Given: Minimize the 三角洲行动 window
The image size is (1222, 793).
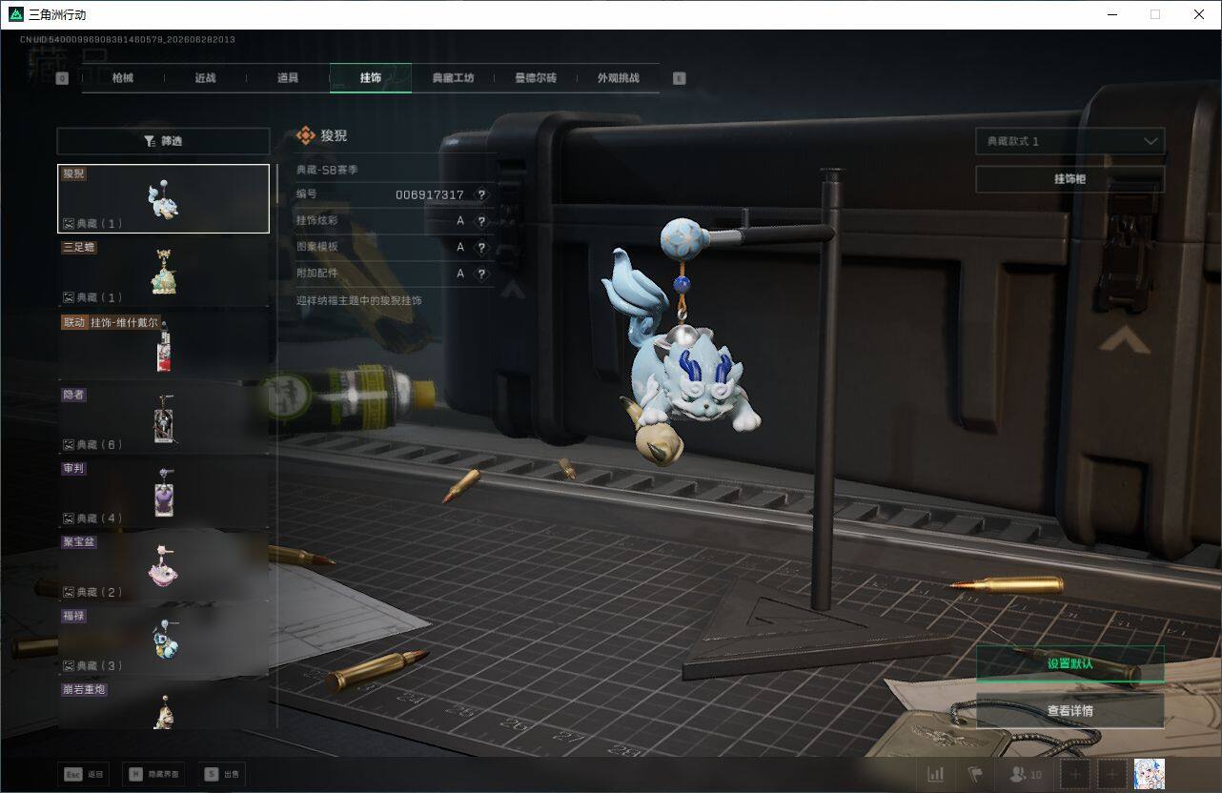Looking at the screenshot, I should 1111,14.
